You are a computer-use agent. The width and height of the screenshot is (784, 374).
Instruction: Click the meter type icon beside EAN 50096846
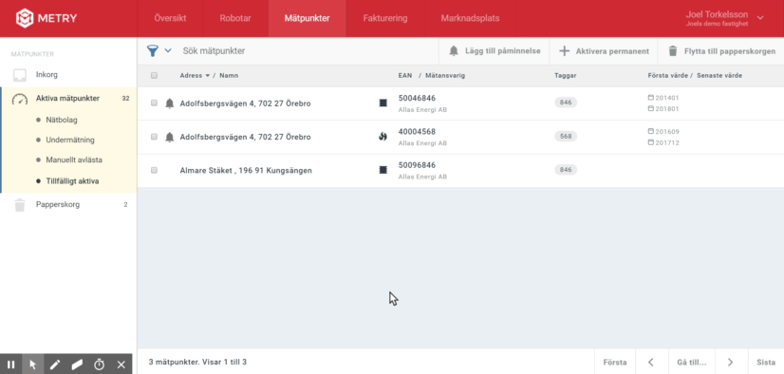tap(383, 170)
